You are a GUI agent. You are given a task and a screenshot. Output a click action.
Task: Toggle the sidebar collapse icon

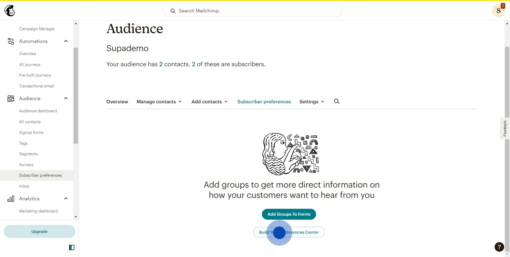coord(72,247)
